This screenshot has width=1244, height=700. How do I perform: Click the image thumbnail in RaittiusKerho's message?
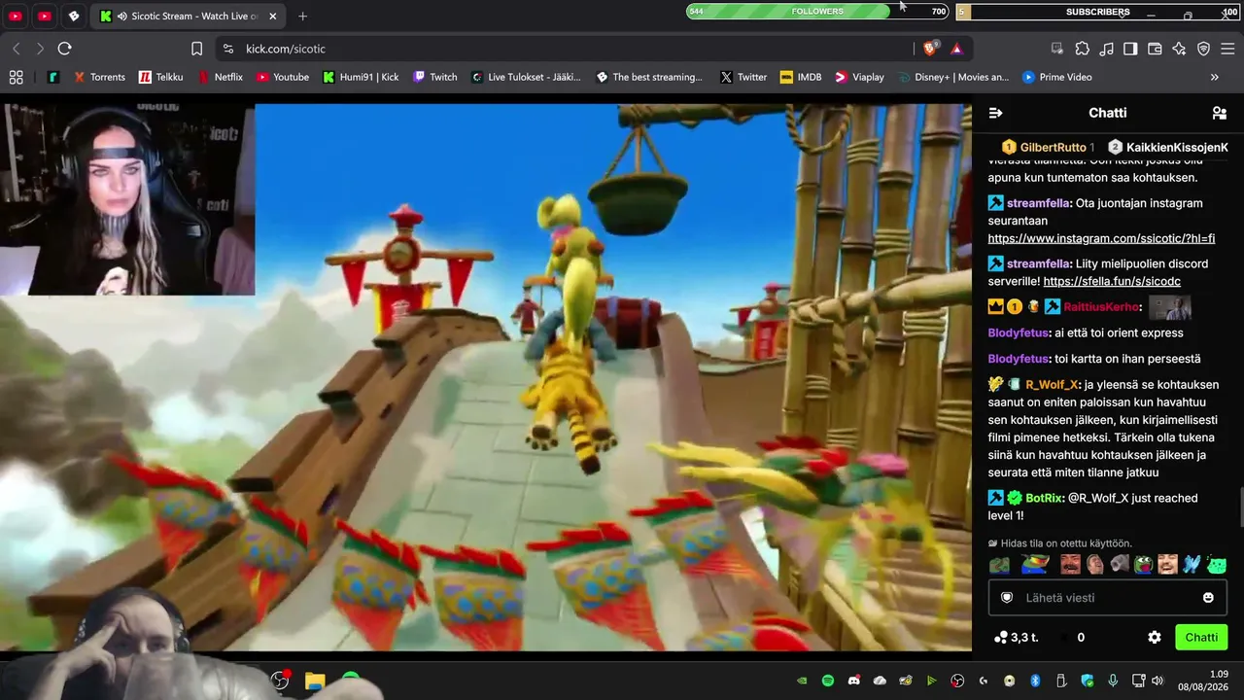(1169, 307)
